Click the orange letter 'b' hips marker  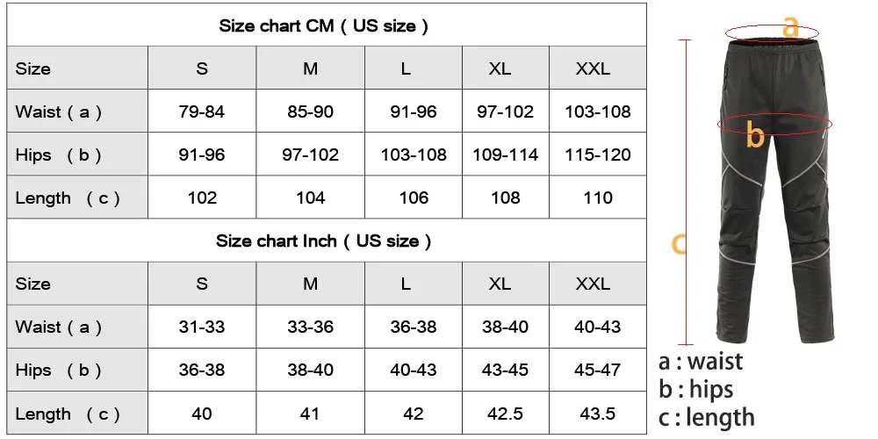tap(755, 134)
